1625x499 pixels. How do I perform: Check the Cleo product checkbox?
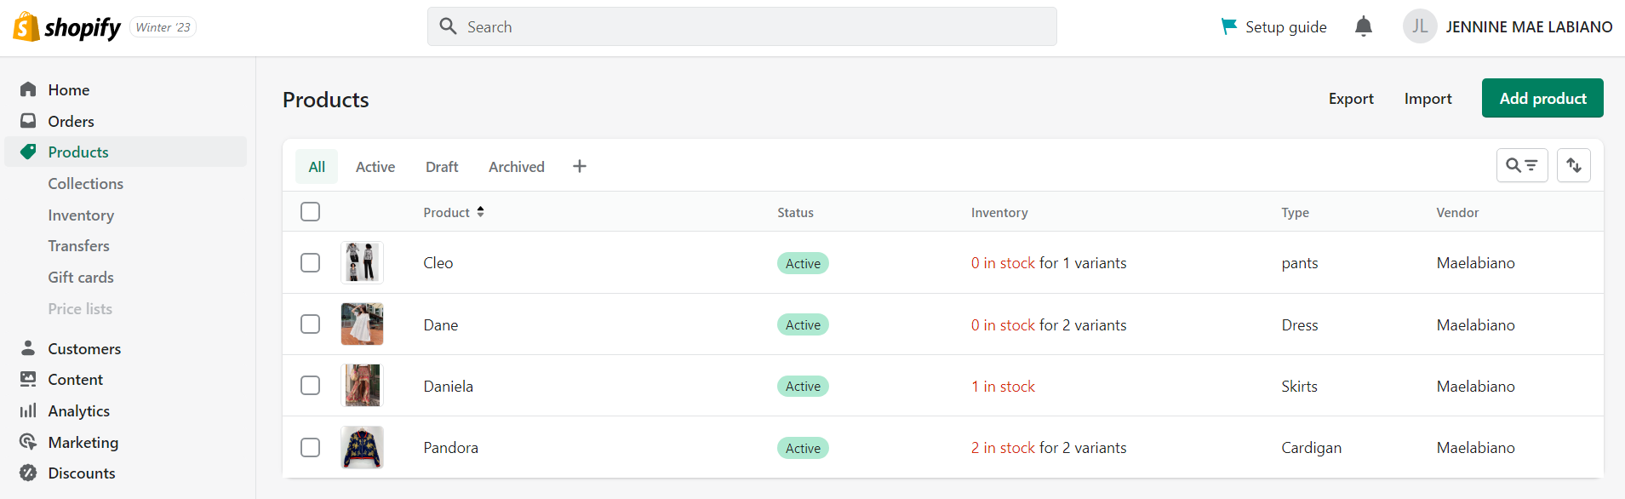coord(311,262)
